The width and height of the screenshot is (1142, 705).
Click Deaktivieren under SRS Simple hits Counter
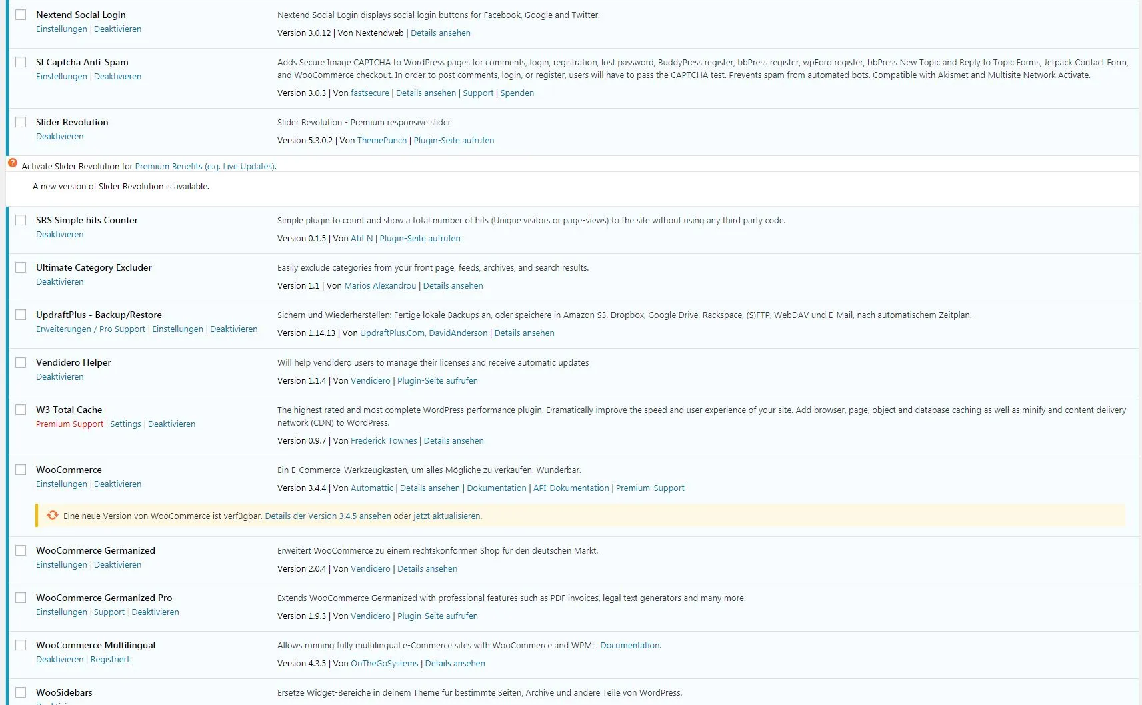click(60, 235)
